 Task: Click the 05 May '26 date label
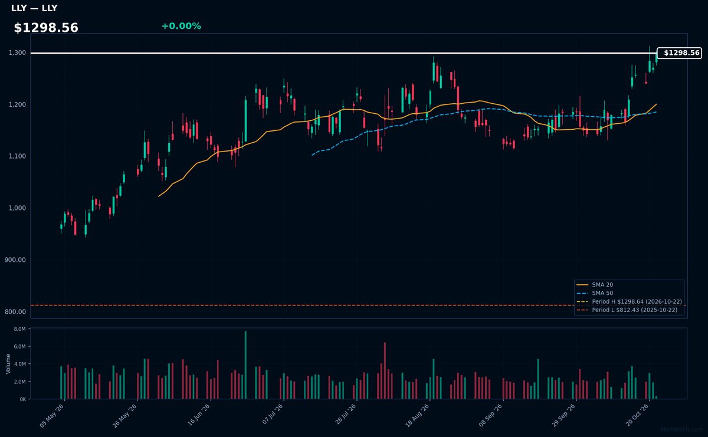[x=52, y=415]
